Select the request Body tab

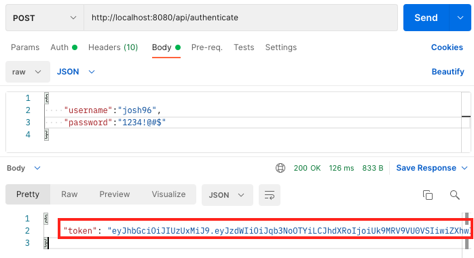[x=166, y=47]
